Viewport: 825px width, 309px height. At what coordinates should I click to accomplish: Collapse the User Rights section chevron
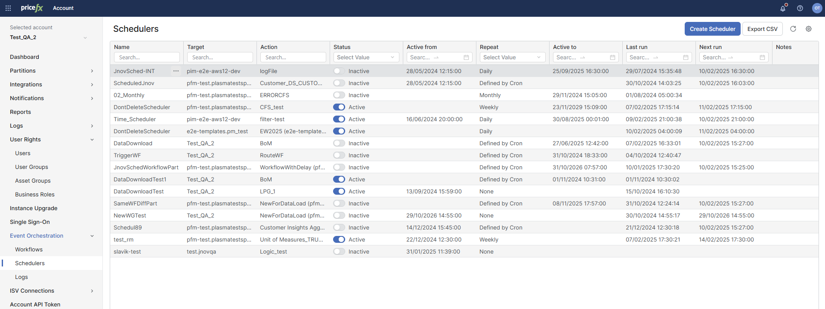[x=92, y=140]
